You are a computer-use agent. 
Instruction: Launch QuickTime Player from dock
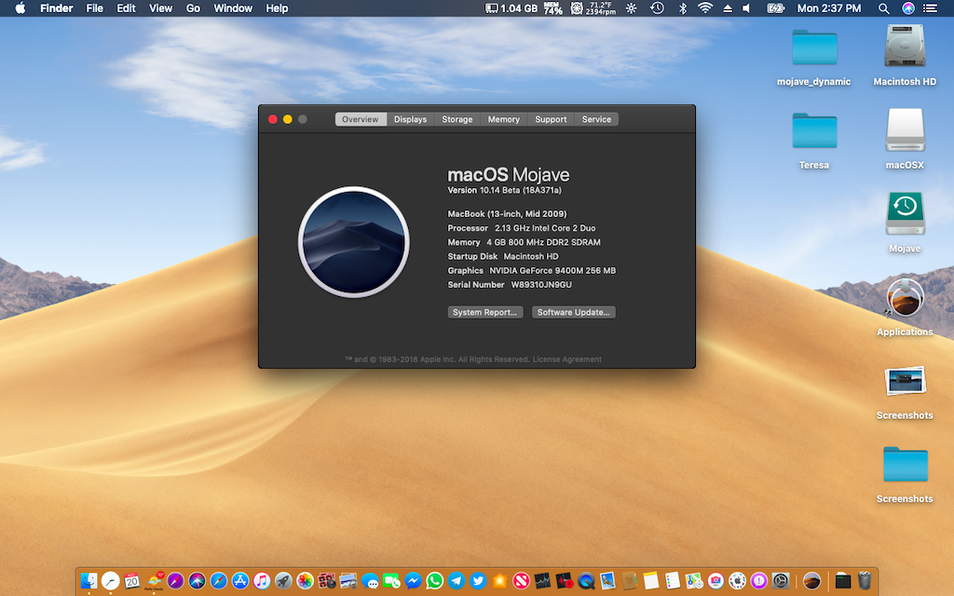[586, 581]
